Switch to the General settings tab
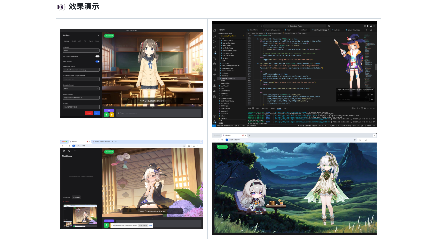The height and width of the screenshot is (243, 436). click(67, 41)
